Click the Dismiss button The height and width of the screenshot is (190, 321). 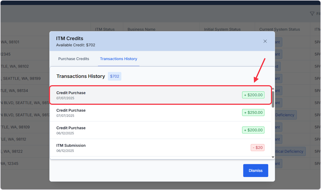[255, 170]
